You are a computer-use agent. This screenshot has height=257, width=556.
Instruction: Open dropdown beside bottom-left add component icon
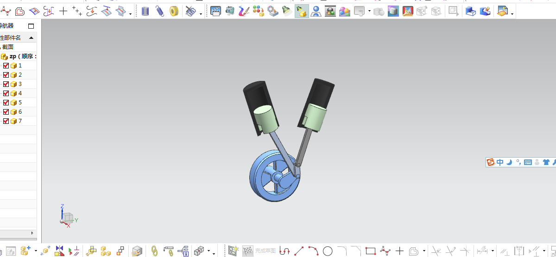(x=36, y=251)
